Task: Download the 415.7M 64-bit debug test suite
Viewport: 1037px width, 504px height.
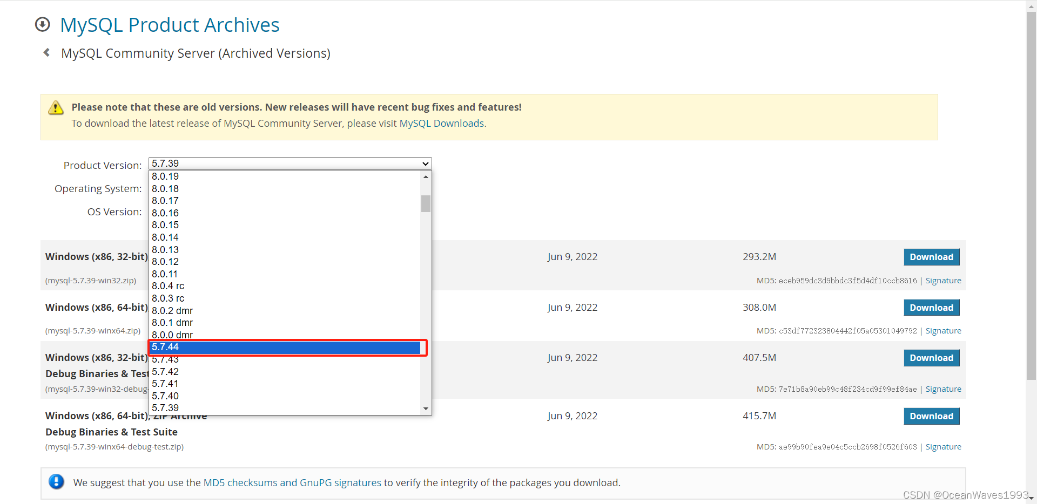Action: click(931, 416)
